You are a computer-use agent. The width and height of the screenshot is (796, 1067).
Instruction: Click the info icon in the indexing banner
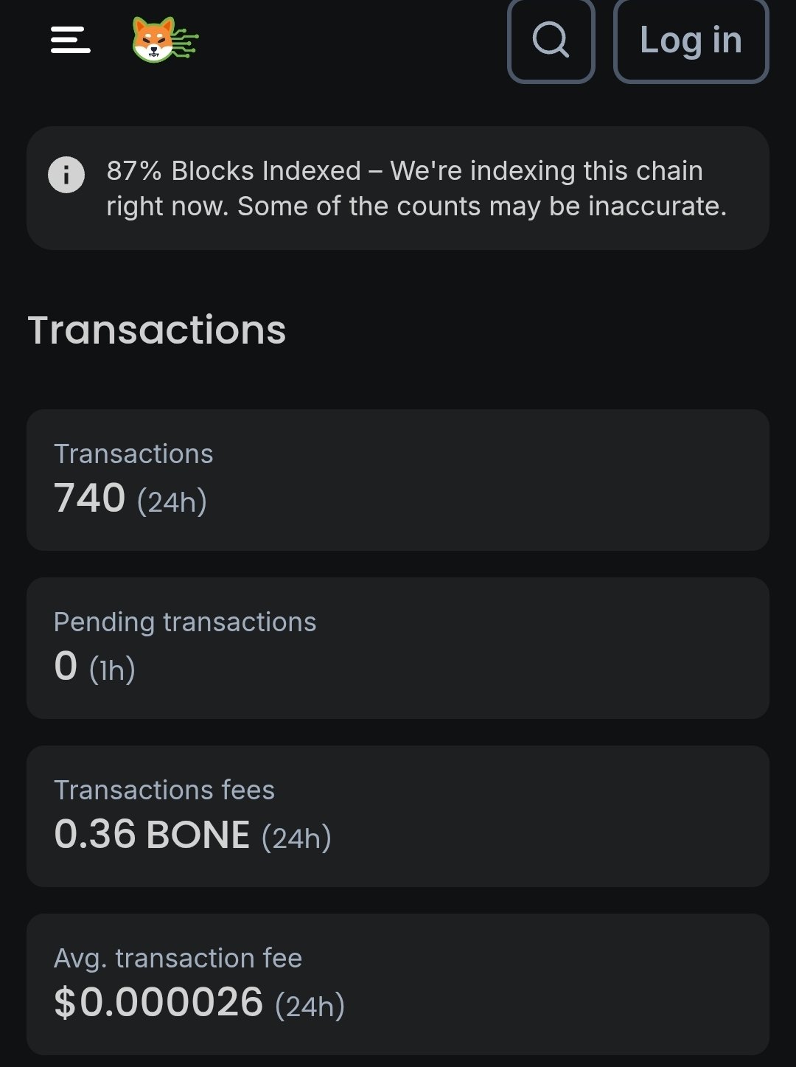[66, 175]
